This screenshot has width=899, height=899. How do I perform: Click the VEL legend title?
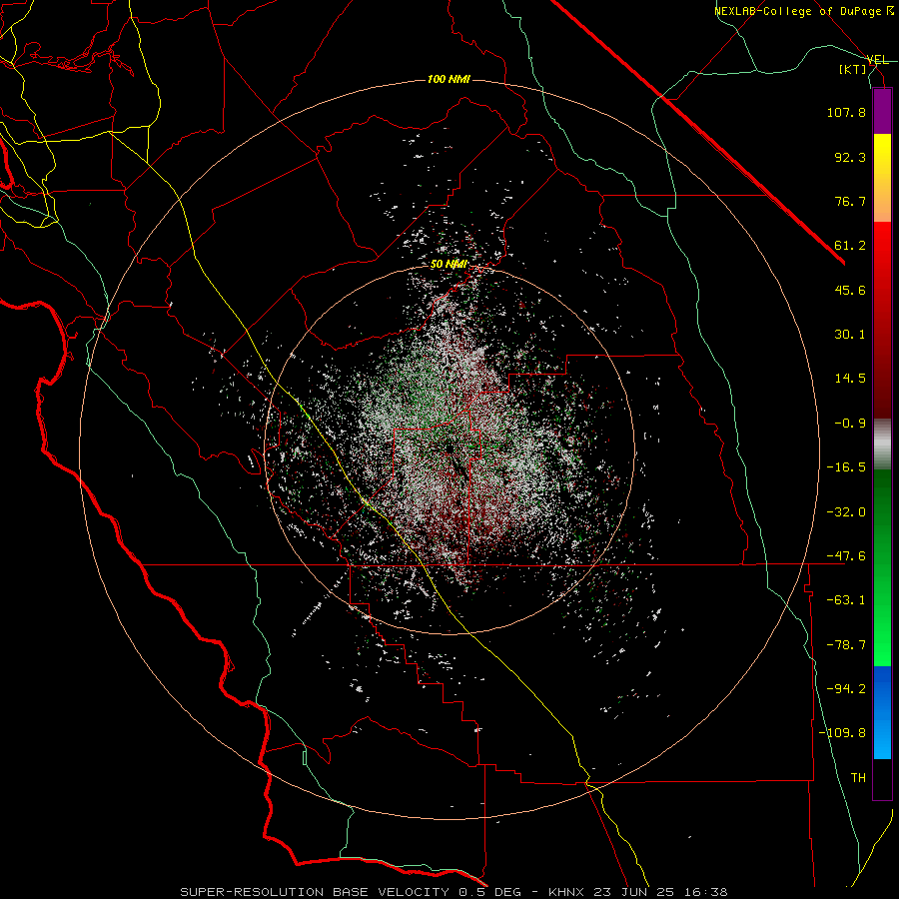(x=877, y=60)
